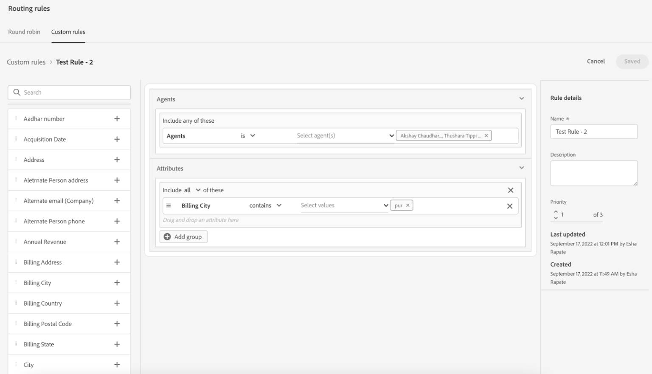Click the Add group button

183,236
